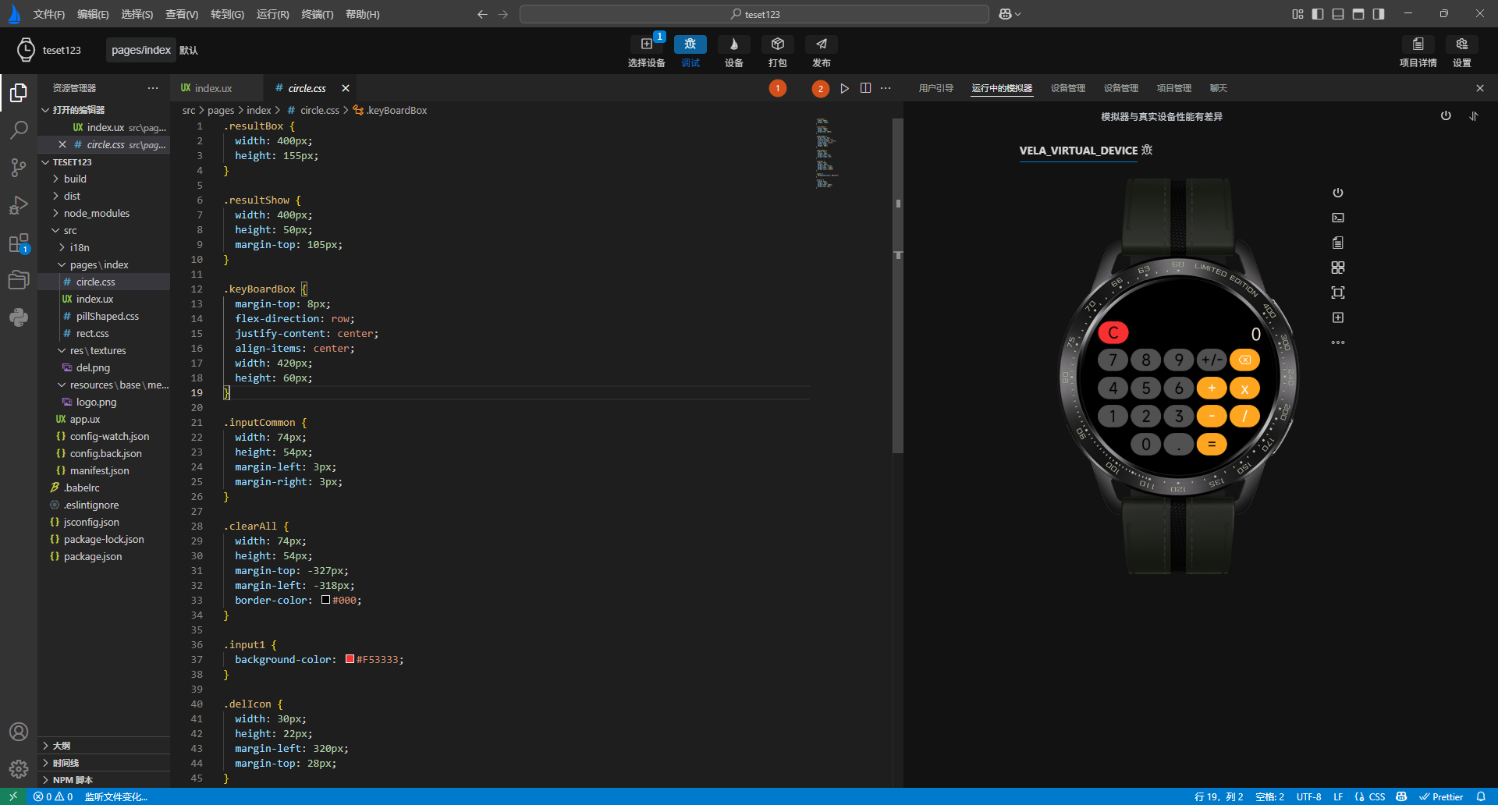Open the 终端(T) terminal menu
This screenshot has width=1498, height=805.
(x=317, y=14)
